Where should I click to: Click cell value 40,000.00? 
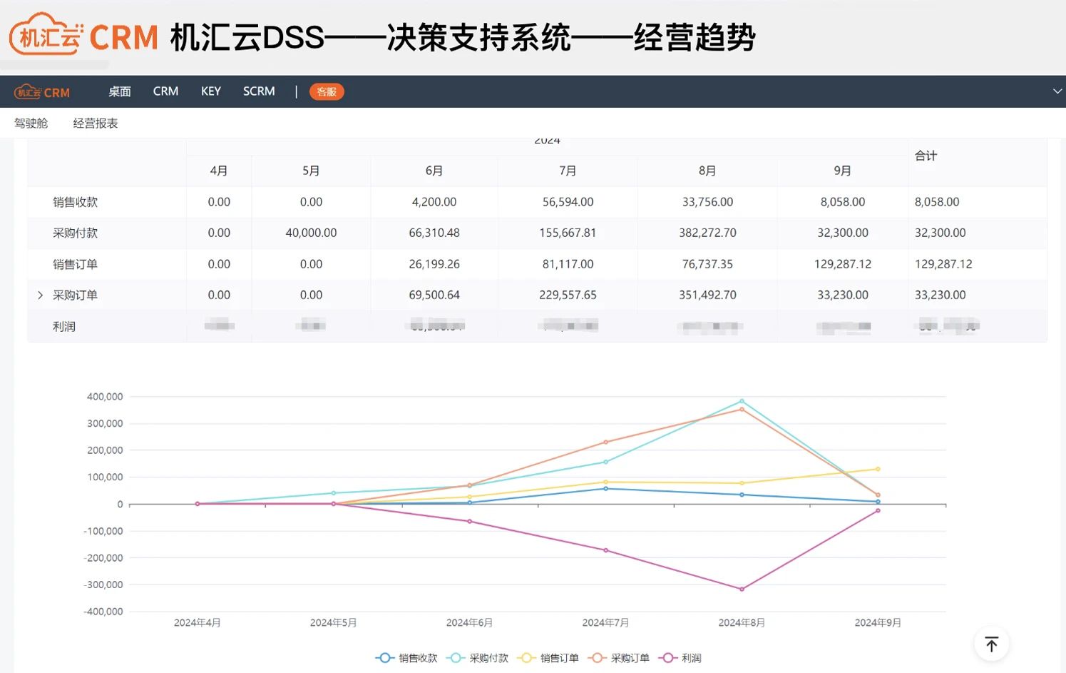click(x=311, y=233)
